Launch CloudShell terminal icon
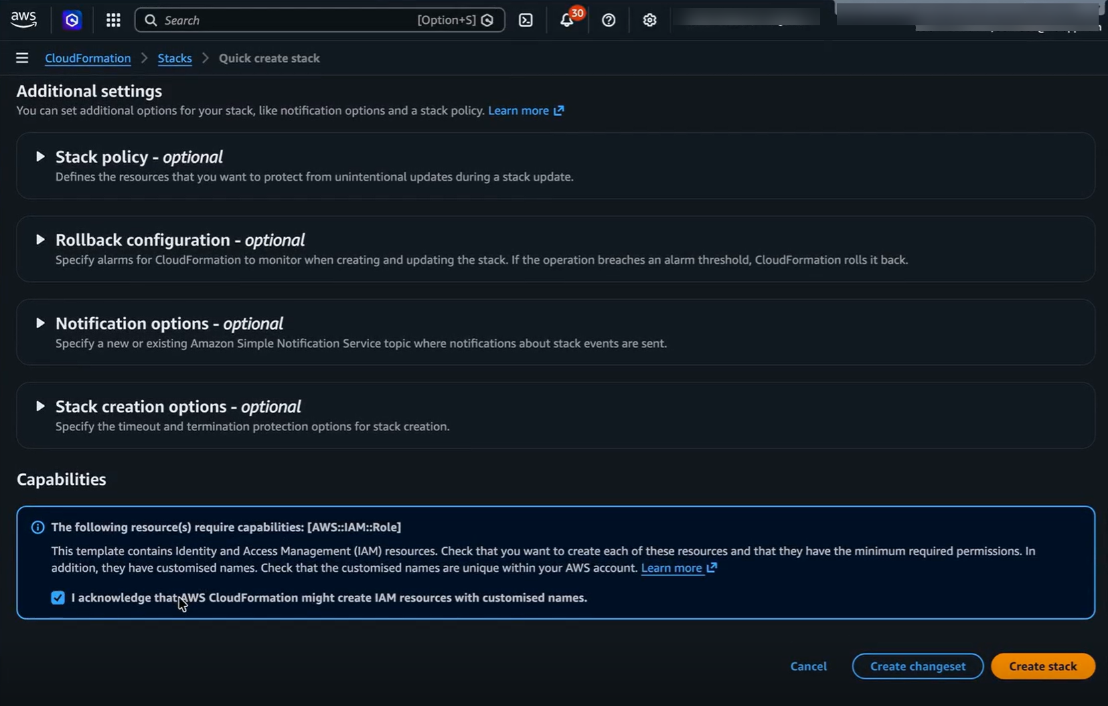 [x=526, y=20]
